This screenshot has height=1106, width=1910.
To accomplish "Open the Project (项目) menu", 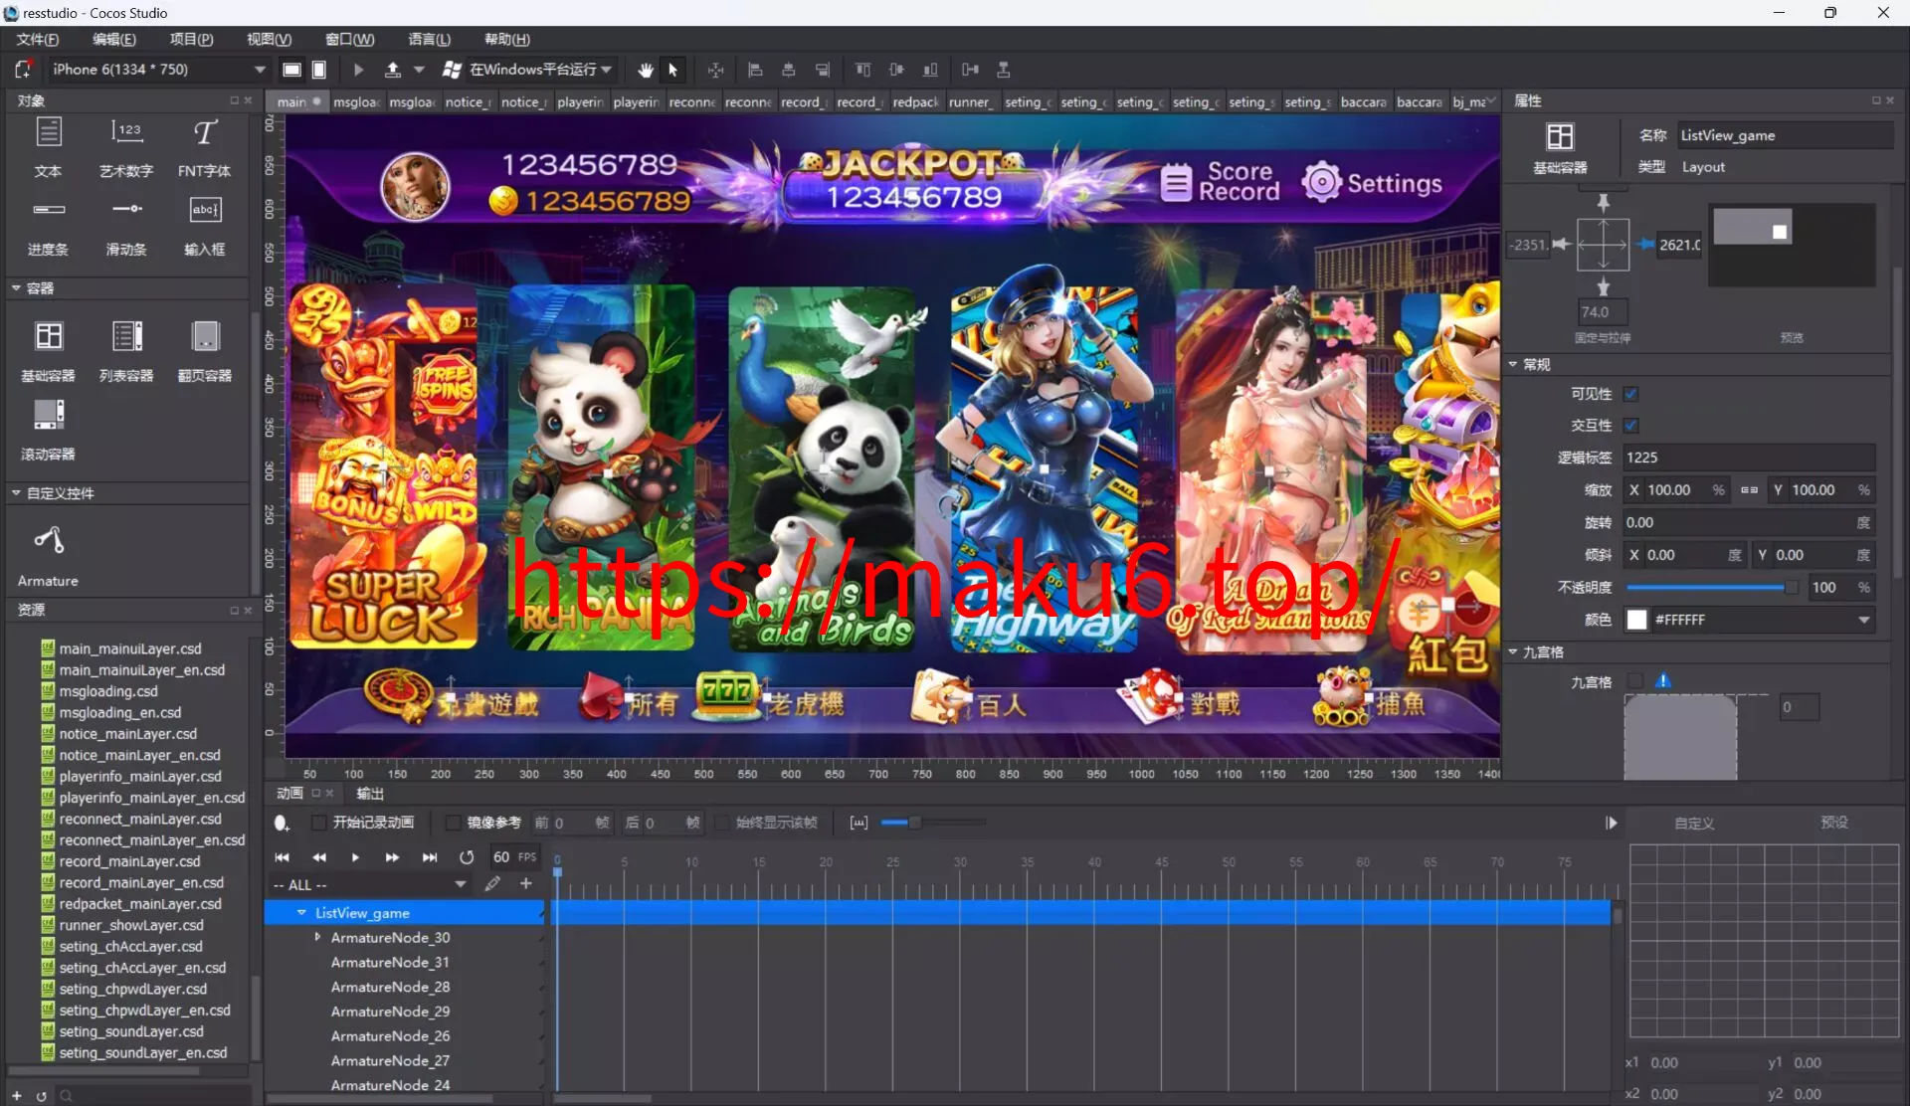I will (x=191, y=39).
